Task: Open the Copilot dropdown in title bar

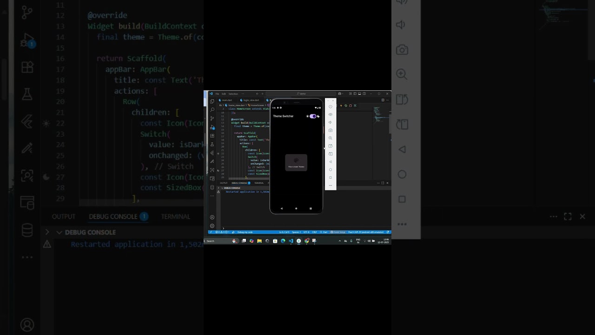Action: click(340, 94)
